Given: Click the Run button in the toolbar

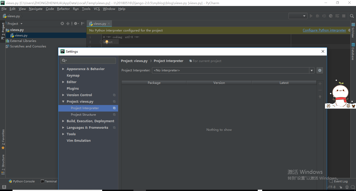Looking at the screenshot, I should click(311, 16).
